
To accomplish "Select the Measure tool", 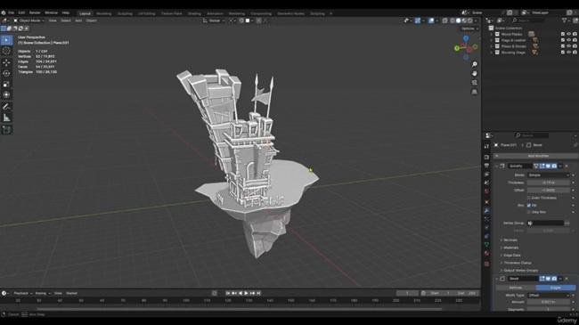I will click(6, 118).
